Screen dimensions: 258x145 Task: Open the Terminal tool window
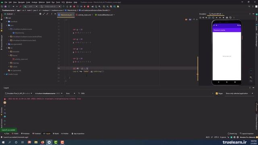tap(37, 134)
